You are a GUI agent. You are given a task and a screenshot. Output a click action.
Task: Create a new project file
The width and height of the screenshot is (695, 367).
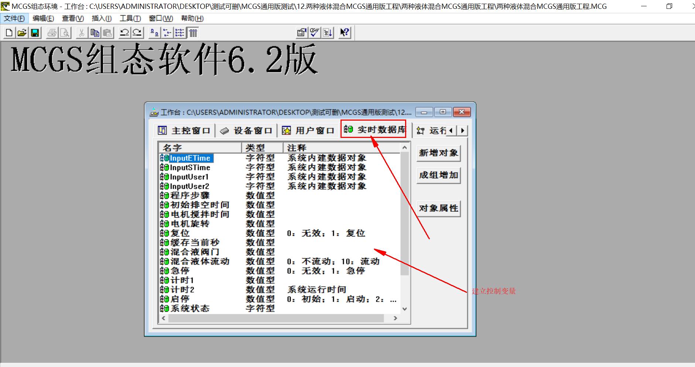(x=8, y=32)
